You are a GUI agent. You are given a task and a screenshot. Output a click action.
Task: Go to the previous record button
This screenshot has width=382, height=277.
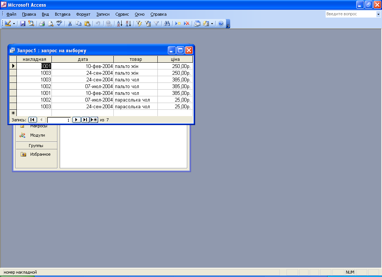coord(41,120)
